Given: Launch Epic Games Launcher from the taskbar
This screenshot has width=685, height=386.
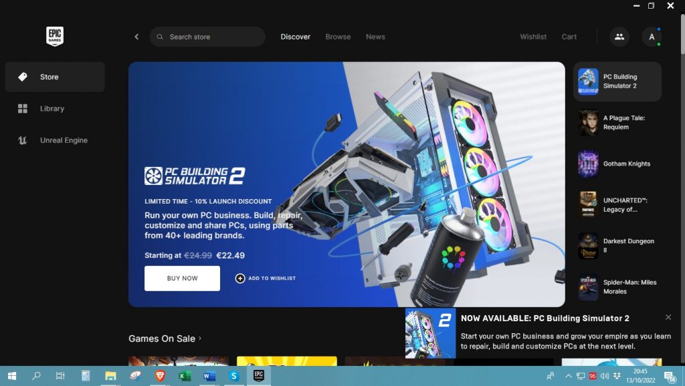Looking at the screenshot, I should pyautogui.click(x=259, y=376).
